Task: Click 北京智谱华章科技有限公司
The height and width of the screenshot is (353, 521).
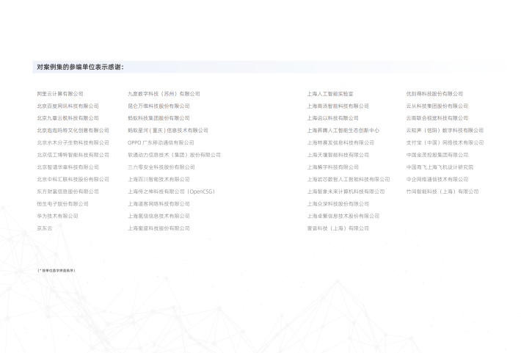Action: [68, 167]
